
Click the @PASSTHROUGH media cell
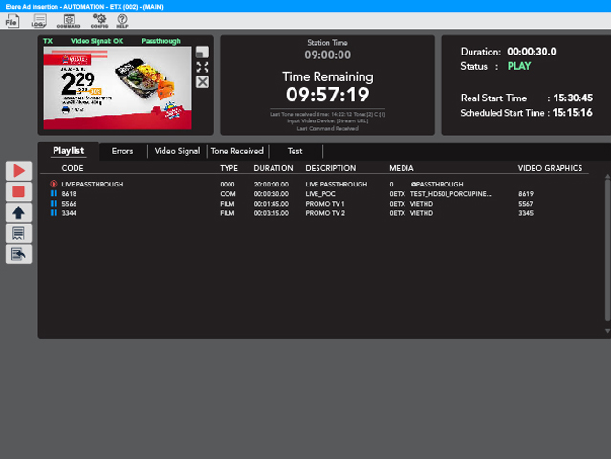(437, 185)
